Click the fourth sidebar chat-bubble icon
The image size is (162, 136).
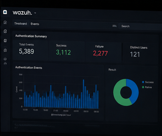(x=5, y=50)
